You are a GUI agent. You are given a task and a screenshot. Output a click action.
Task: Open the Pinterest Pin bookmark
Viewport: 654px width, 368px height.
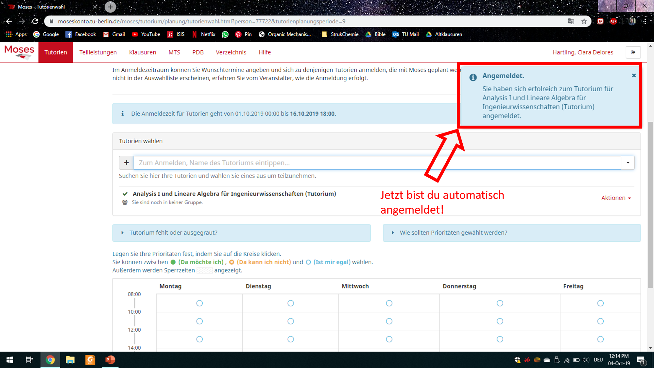pyautogui.click(x=243, y=34)
